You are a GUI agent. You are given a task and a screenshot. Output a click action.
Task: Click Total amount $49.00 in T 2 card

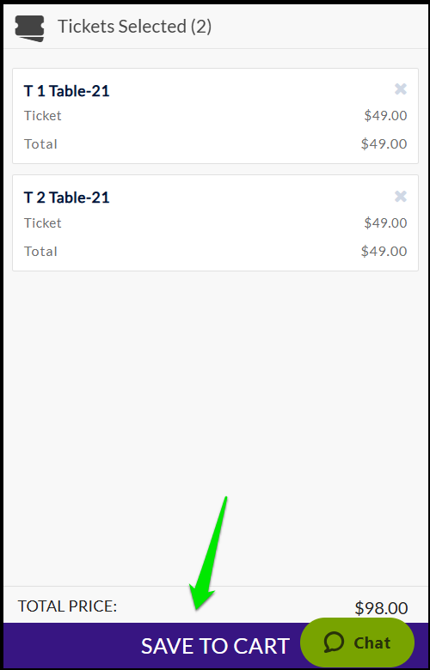click(x=384, y=251)
